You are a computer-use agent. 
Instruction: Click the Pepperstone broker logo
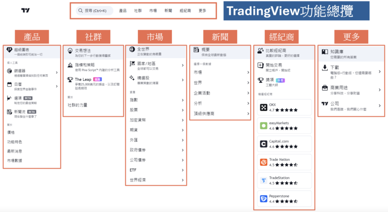click(264, 199)
